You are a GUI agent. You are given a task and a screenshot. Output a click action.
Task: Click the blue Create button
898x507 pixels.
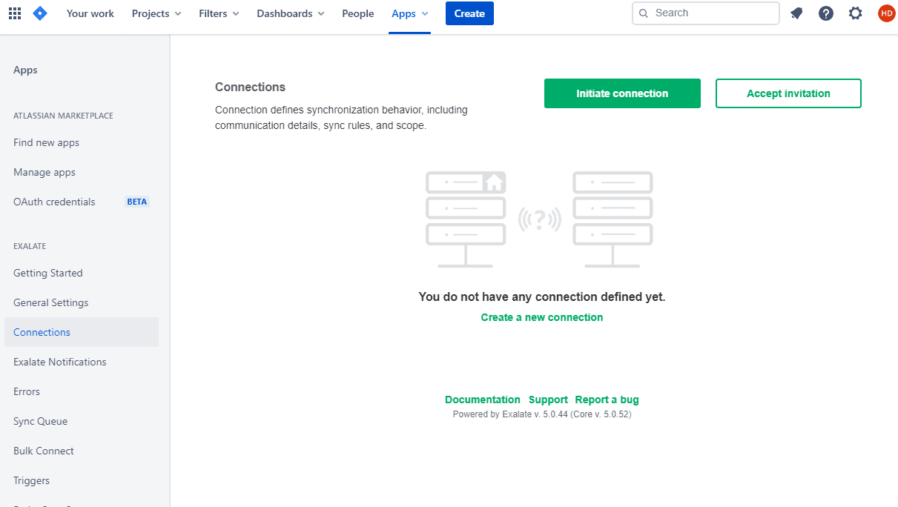pyautogui.click(x=469, y=13)
